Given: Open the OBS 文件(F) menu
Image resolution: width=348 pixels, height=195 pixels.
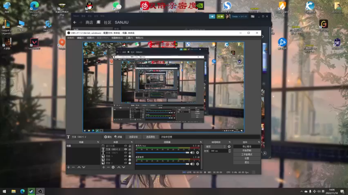Looking at the screenshot, I should [70, 38].
